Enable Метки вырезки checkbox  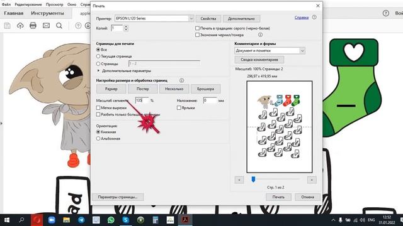[x=98, y=108]
